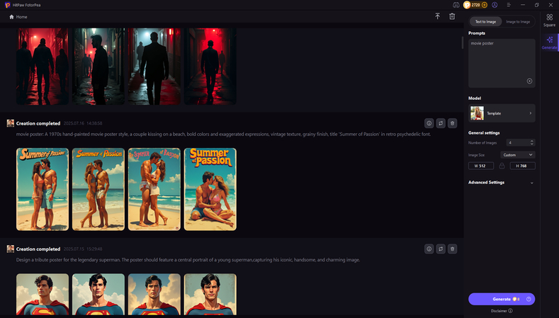Open the user account profile icon
559x318 pixels.
point(495,5)
